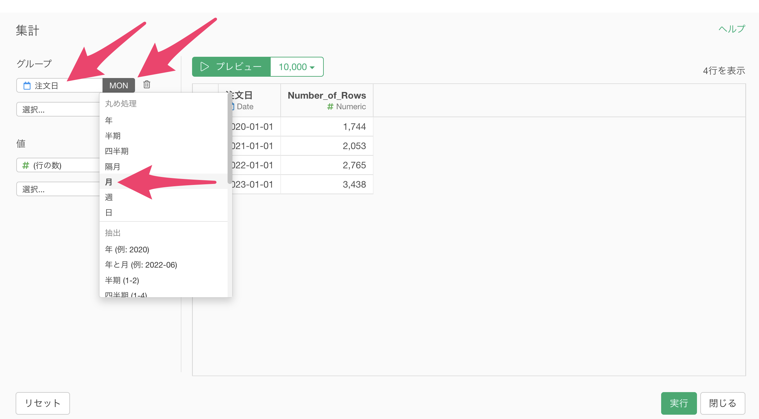
Task: Click the 閉じる button
Action: coord(723,403)
